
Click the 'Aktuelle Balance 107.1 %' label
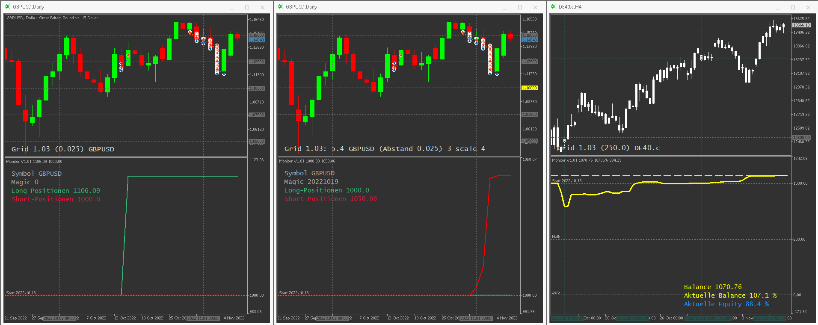730,295
